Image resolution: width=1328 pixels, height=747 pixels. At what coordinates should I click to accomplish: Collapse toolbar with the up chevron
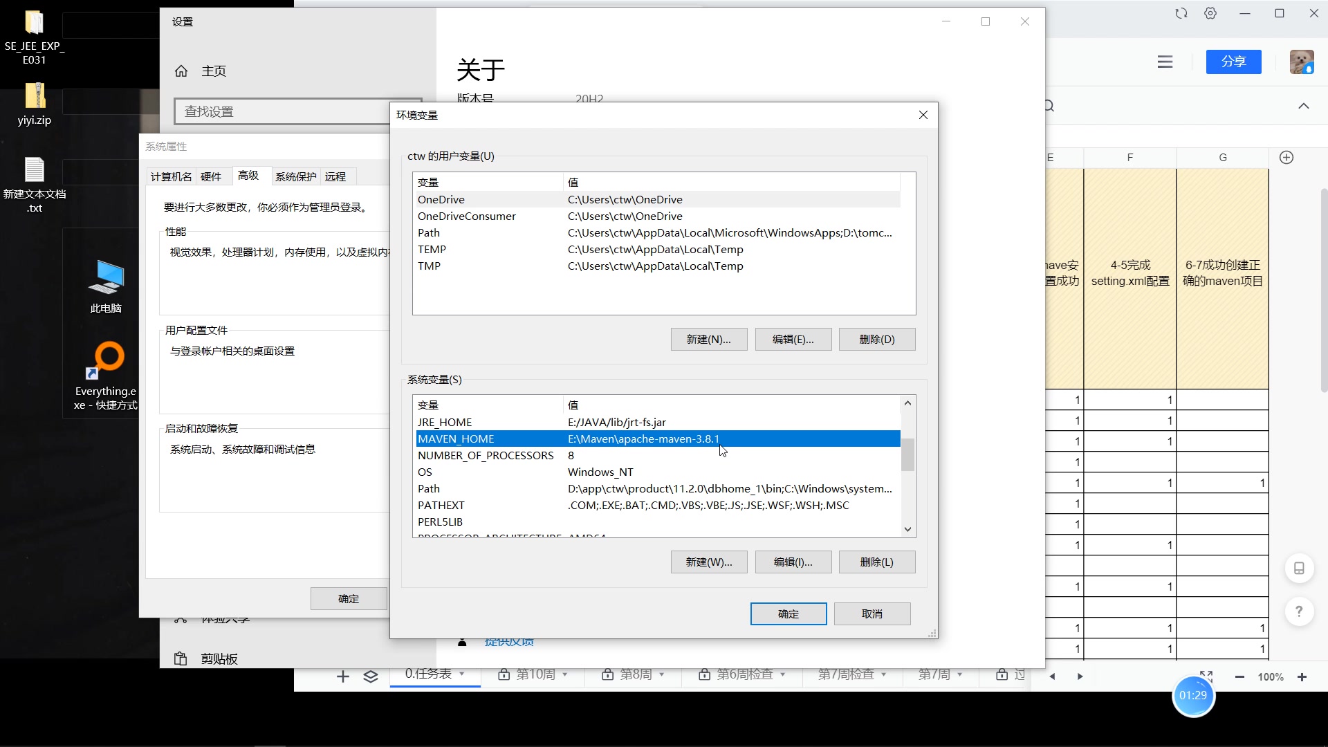(x=1304, y=106)
